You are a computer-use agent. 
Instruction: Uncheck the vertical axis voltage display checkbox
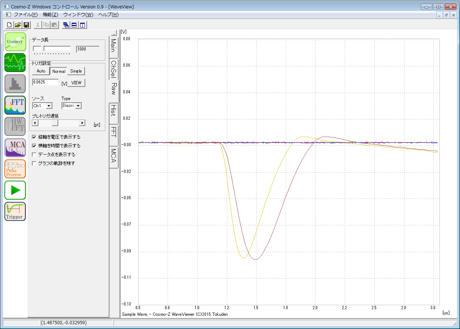coord(34,137)
